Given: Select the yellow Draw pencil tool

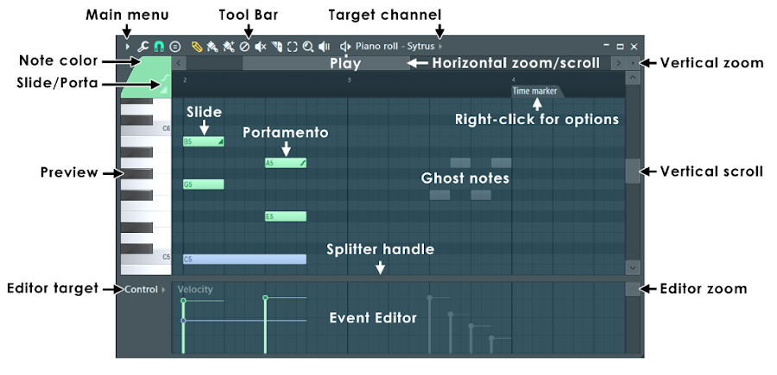Looking at the screenshot, I should 197,47.
